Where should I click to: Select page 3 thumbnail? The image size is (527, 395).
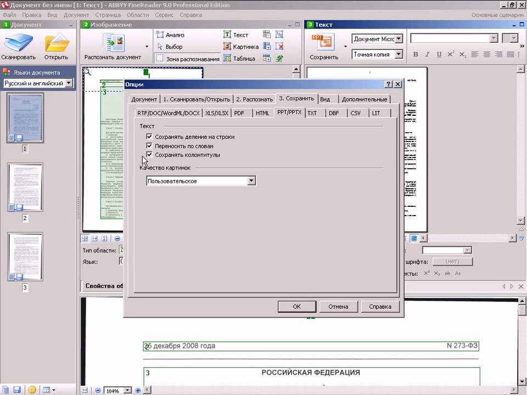[25, 257]
